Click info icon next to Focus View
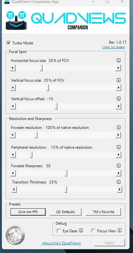Image resolution: width=133 pixels, height=253 pixels. click(119, 231)
